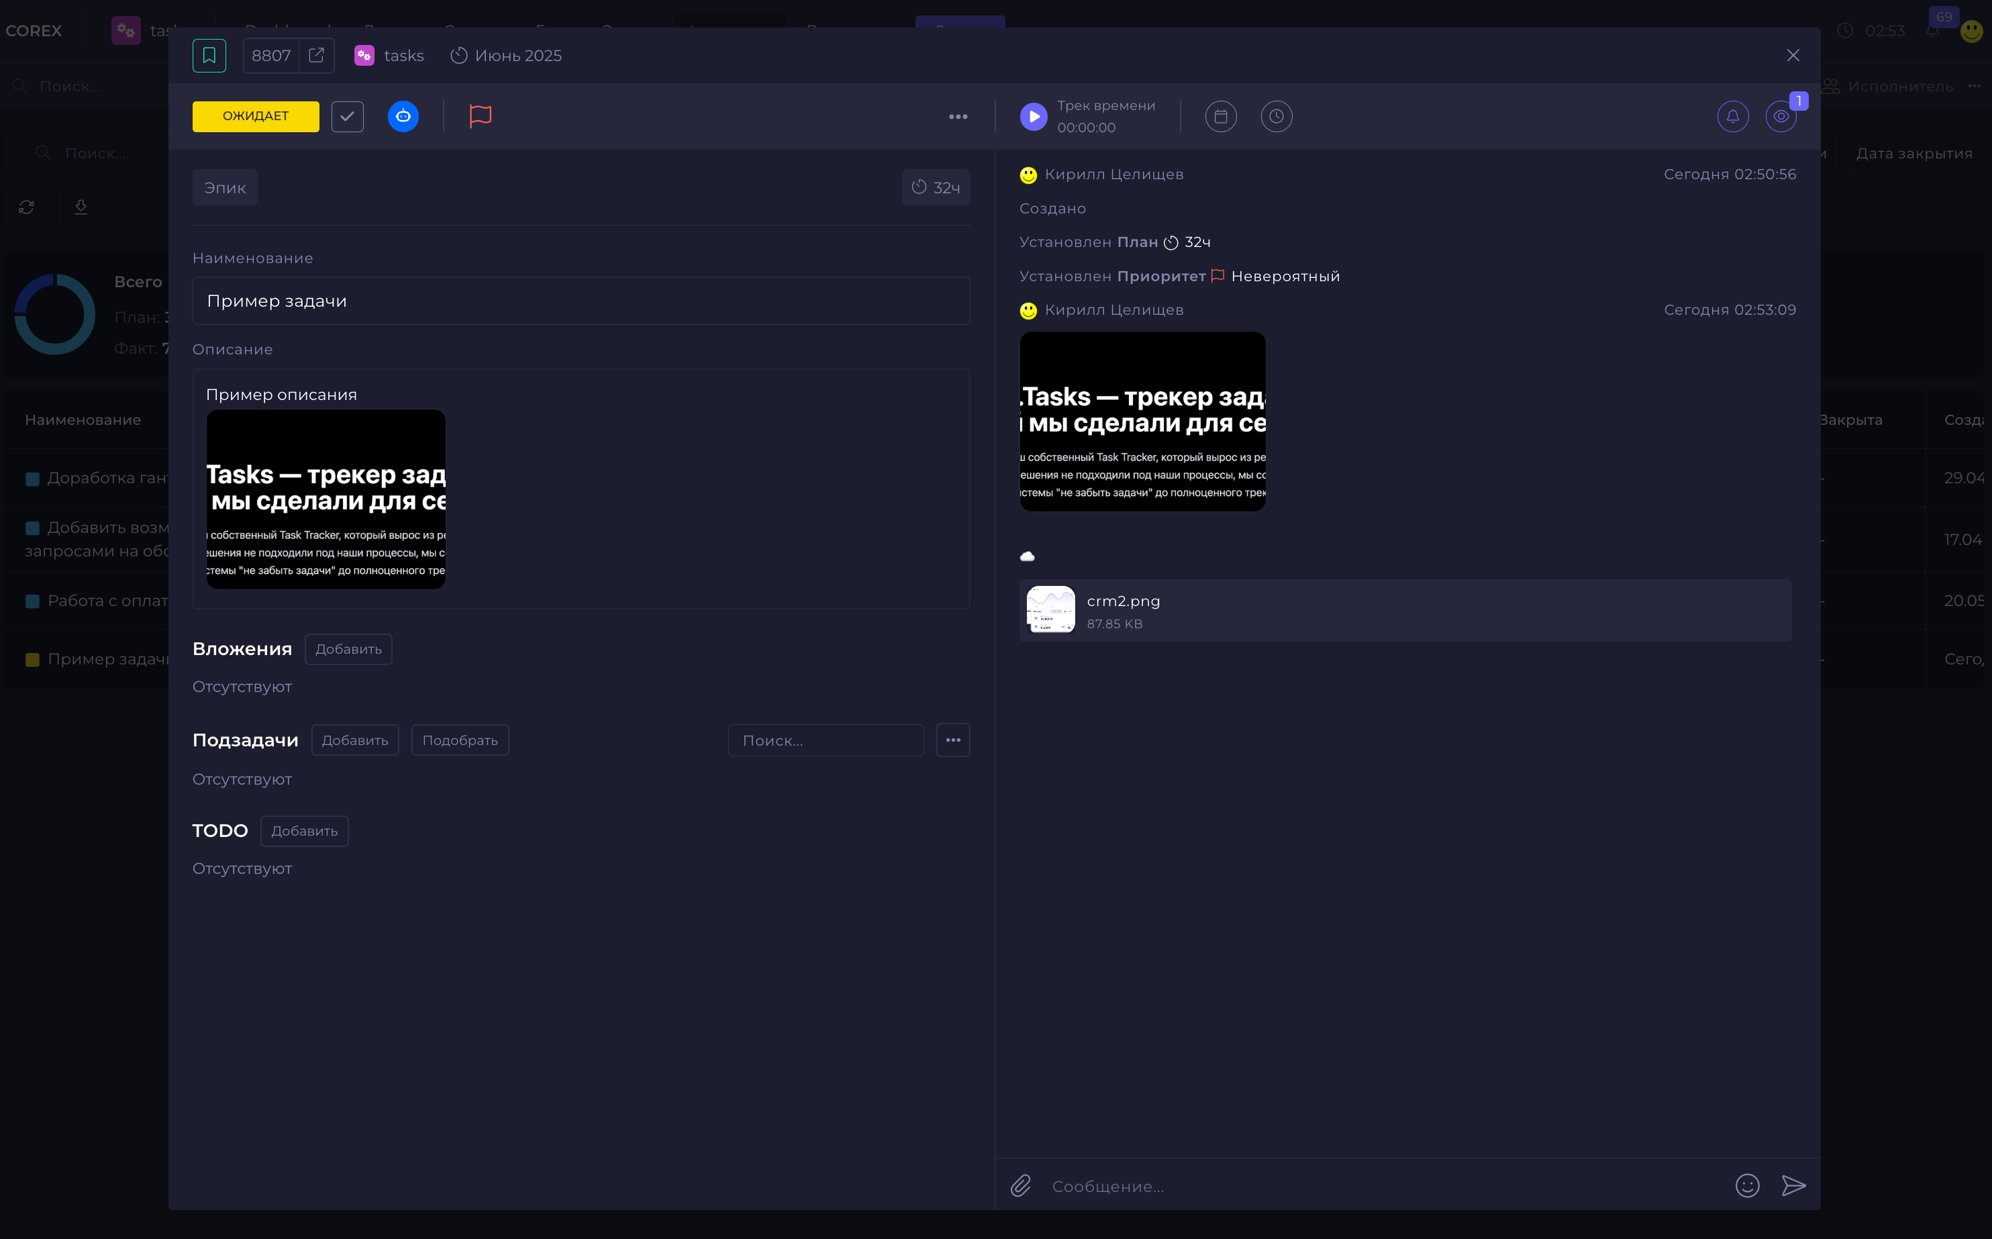Screen dimensions: 1992x1239
Task: Click the Пример описания description text
Action: pyautogui.click(x=281, y=395)
